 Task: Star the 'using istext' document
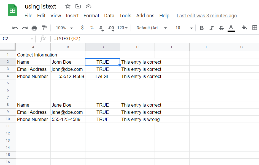(68, 6)
